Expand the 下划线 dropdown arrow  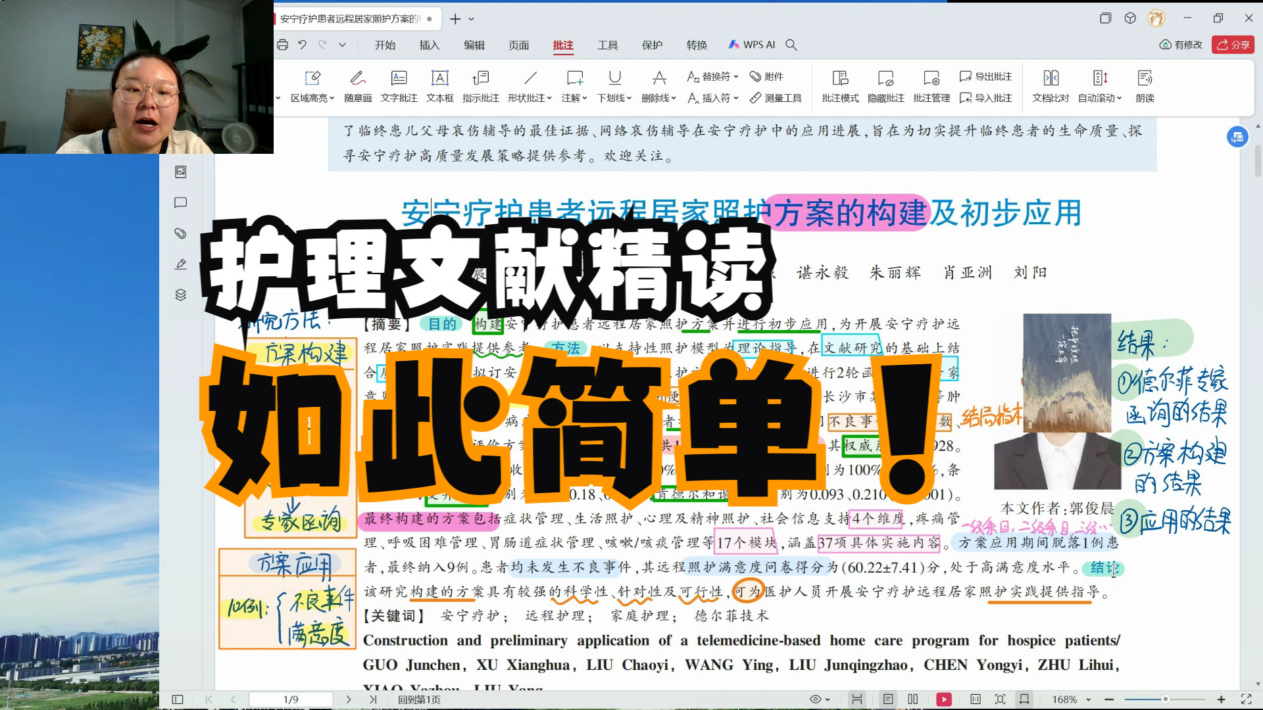[629, 98]
